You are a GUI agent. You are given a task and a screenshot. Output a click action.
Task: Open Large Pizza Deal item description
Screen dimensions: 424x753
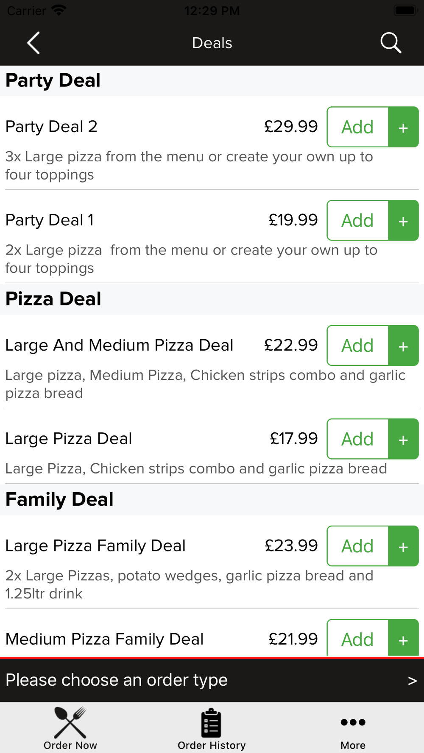(196, 469)
